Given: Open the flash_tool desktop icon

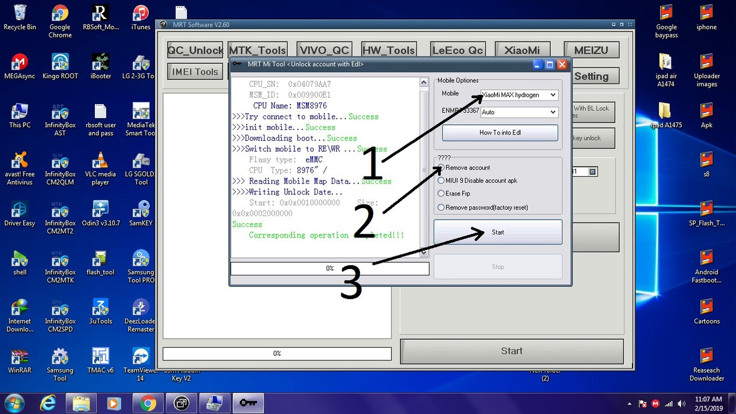Looking at the screenshot, I should click(x=101, y=263).
